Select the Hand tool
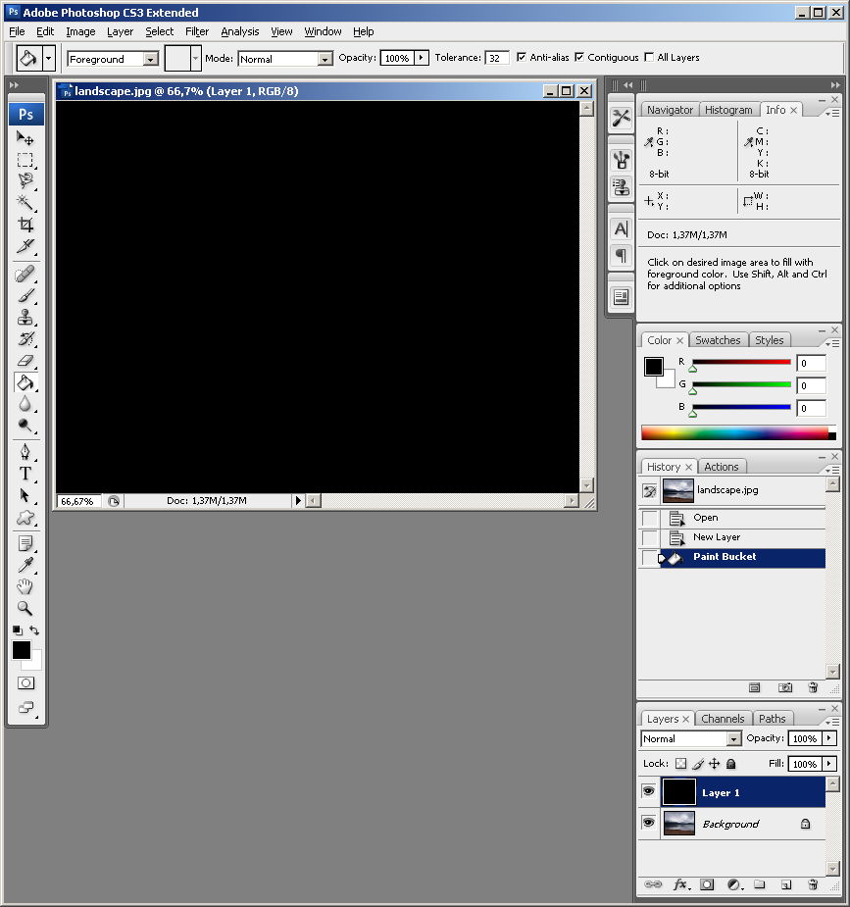Image resolution: width=850 pixels, height=907 pixels. tap(25, 586)
